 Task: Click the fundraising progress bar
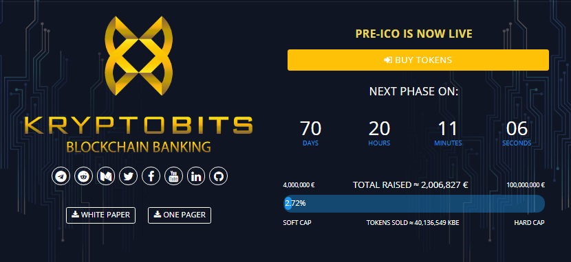click(x=414, y=204)
